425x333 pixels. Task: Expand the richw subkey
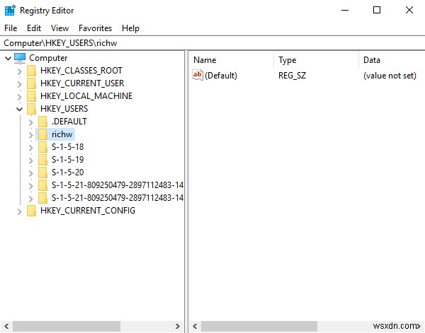(x=31, y=135)
